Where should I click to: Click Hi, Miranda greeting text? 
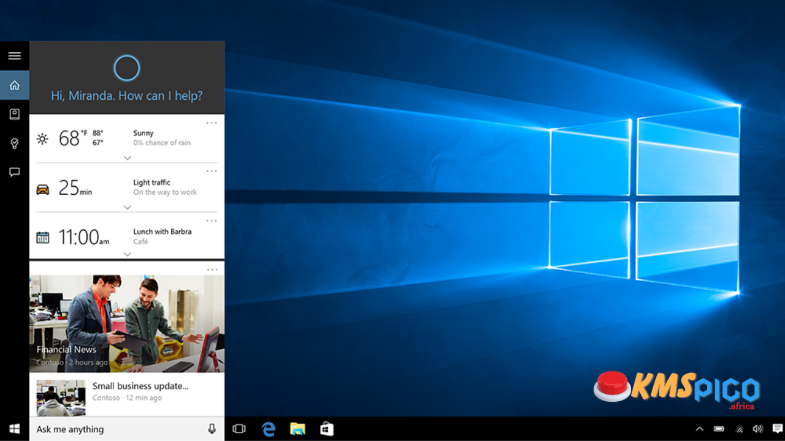click(x=127, y=96)
